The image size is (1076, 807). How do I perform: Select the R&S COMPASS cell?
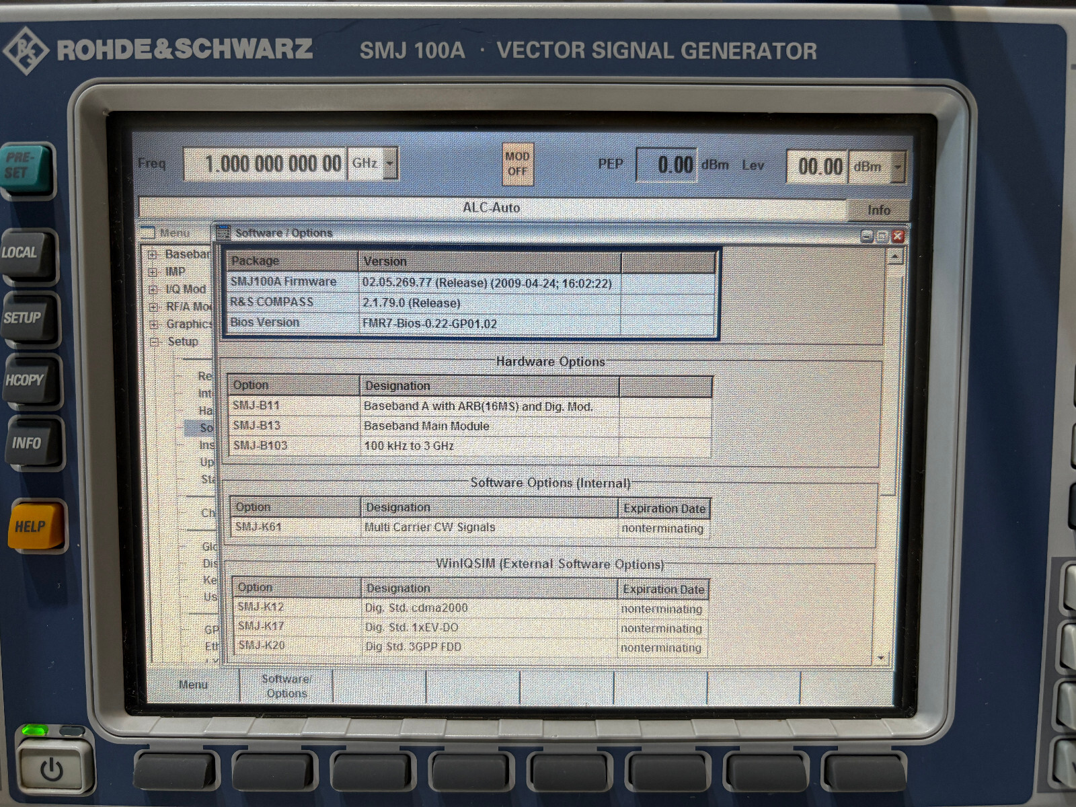293,303
